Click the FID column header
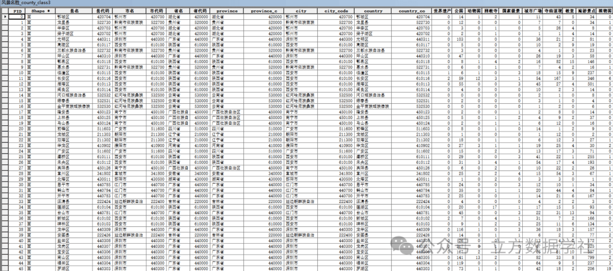The height and width of the screenshot is (271, 613). (x=17, y=11)
